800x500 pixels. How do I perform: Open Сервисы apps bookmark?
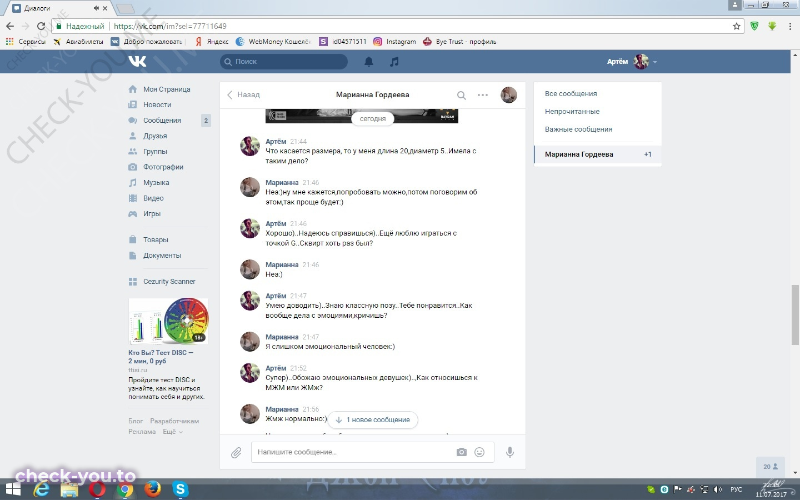(26, 42)
